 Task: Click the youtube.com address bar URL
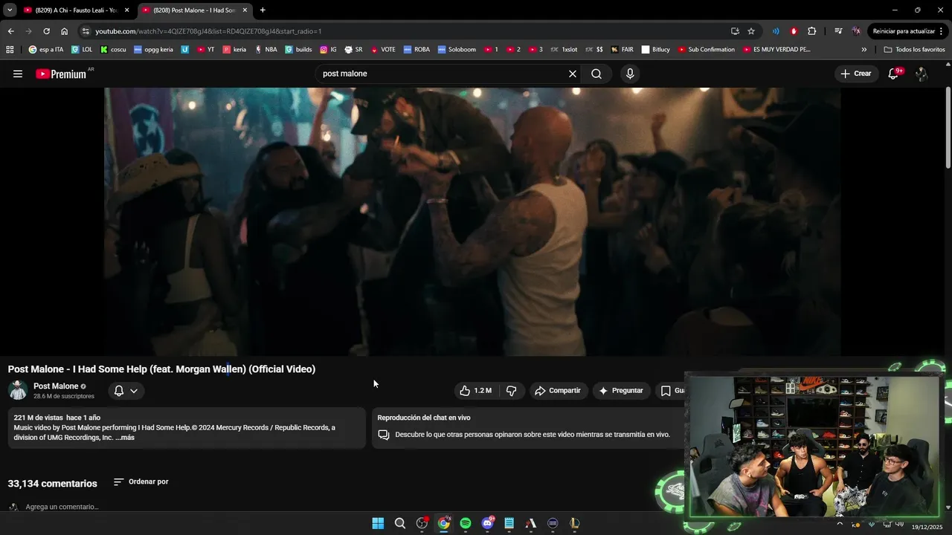point(208,31)
